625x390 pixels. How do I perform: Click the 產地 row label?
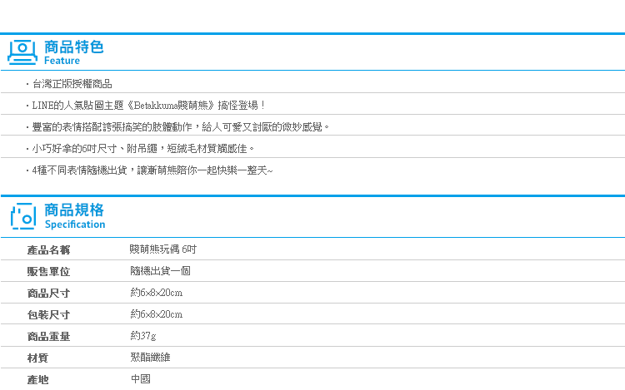pos(37,380)
